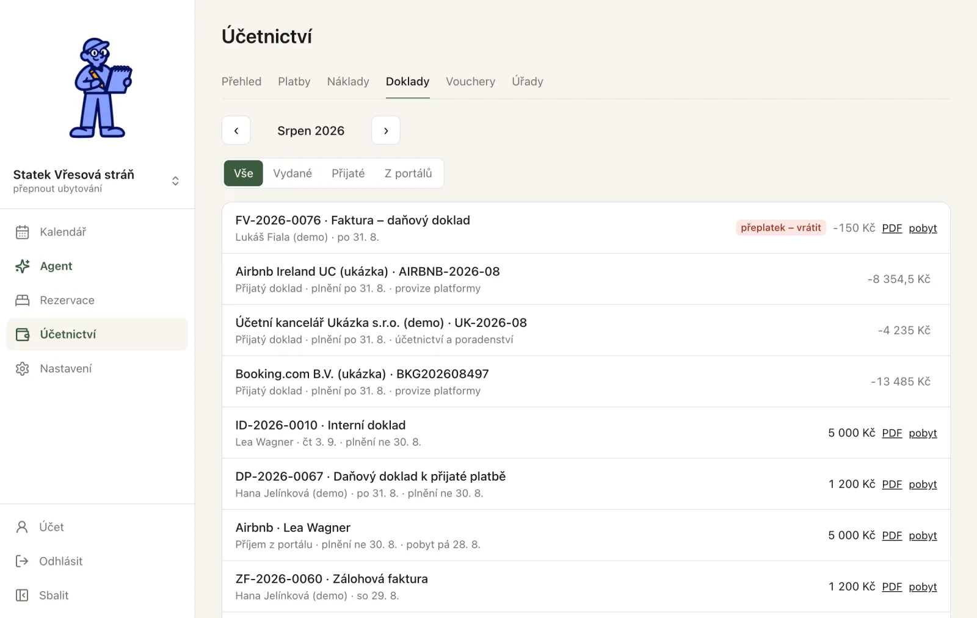Expand the Statek Vřesová stráň accommodation switcher
The image size is (977, 618).
click(97, 181)
